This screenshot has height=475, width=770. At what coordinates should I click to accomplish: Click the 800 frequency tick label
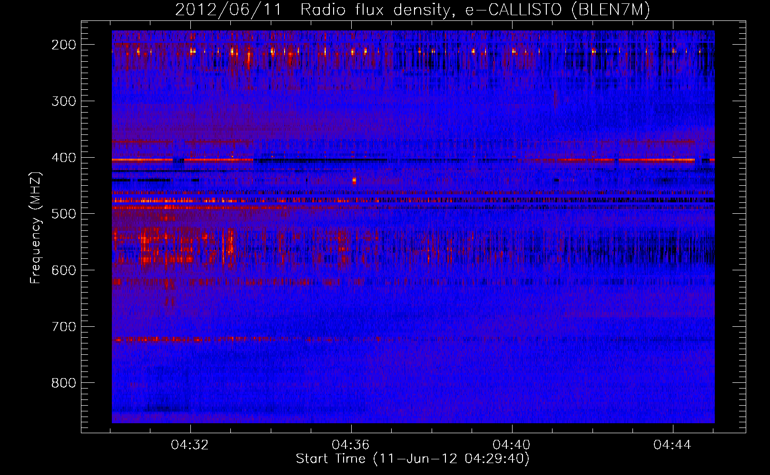coord(63,383)
